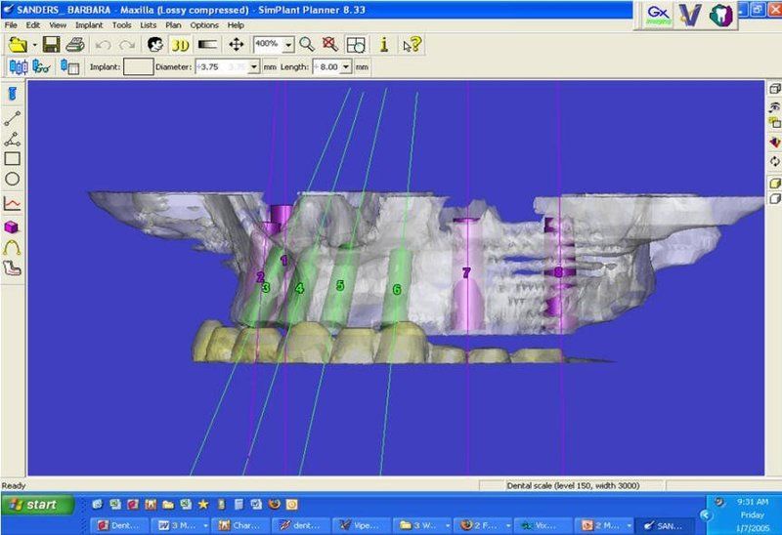Open the 400% zoom dropdown
Viewport: 782px width, 535px height.
click(288, 45)
